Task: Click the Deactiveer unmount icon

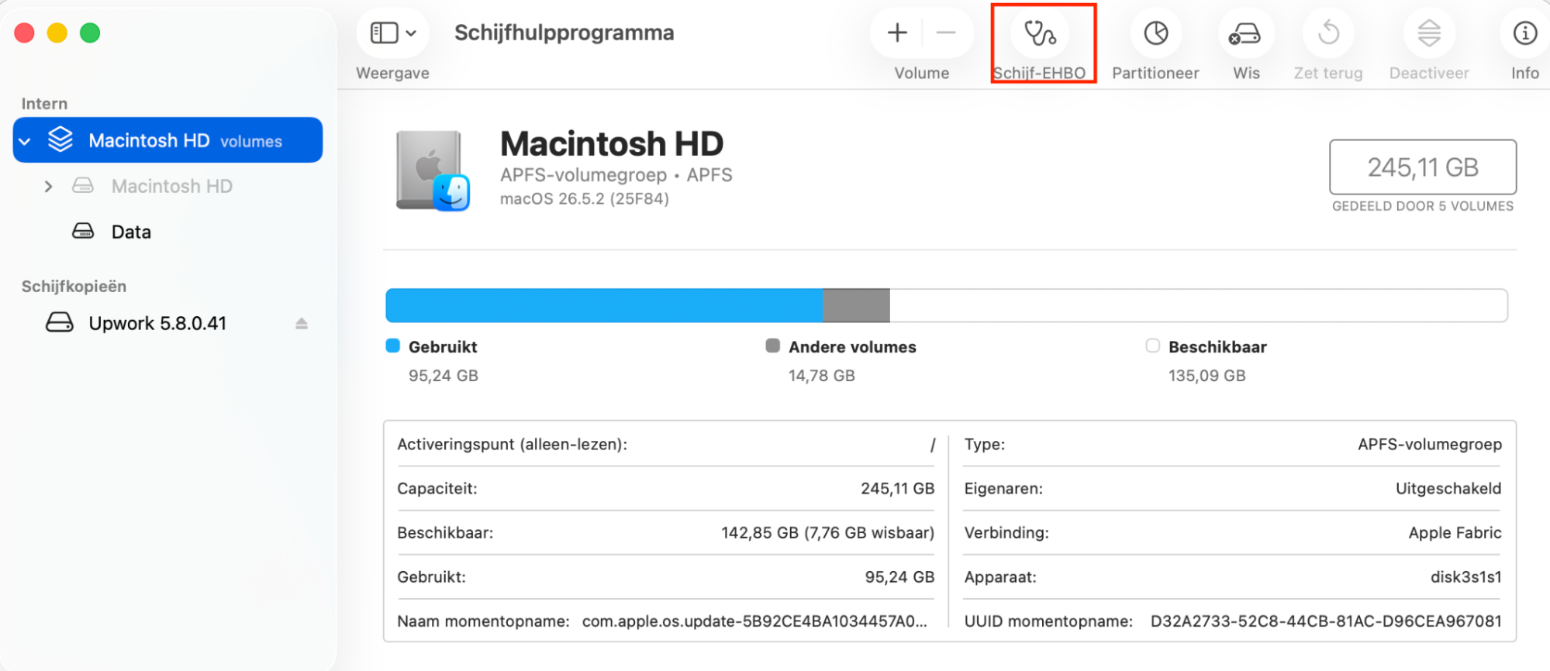Action: coord(1429,33)
